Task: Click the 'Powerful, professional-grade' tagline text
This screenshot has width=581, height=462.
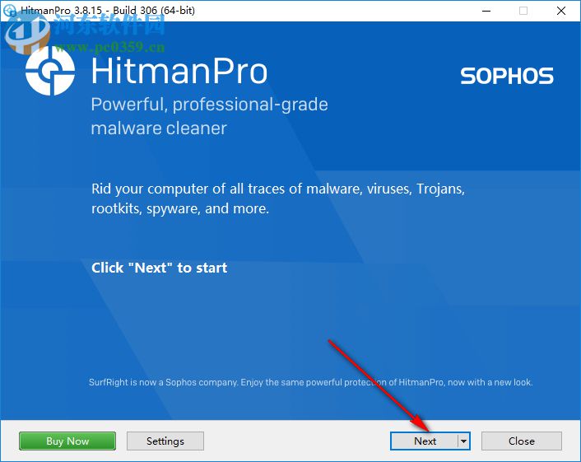Action: coord(209,105)
